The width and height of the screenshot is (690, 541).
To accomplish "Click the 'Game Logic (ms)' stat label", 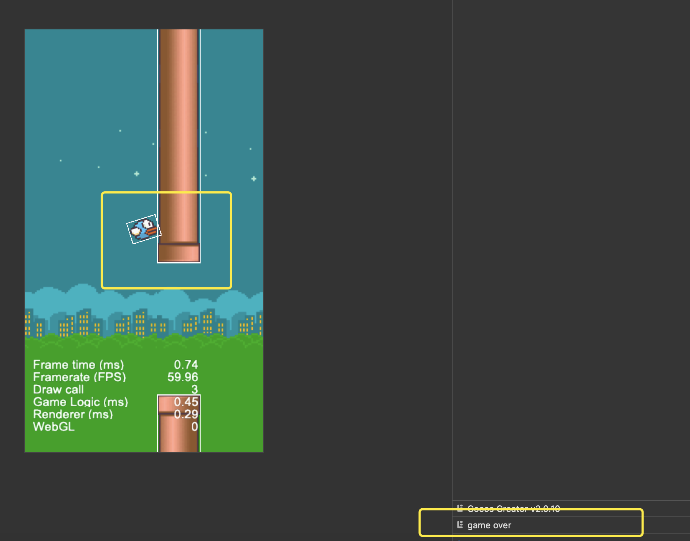I will (81, 402).
